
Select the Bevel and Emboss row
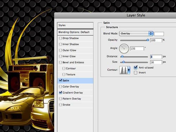(x=75, y=62)
